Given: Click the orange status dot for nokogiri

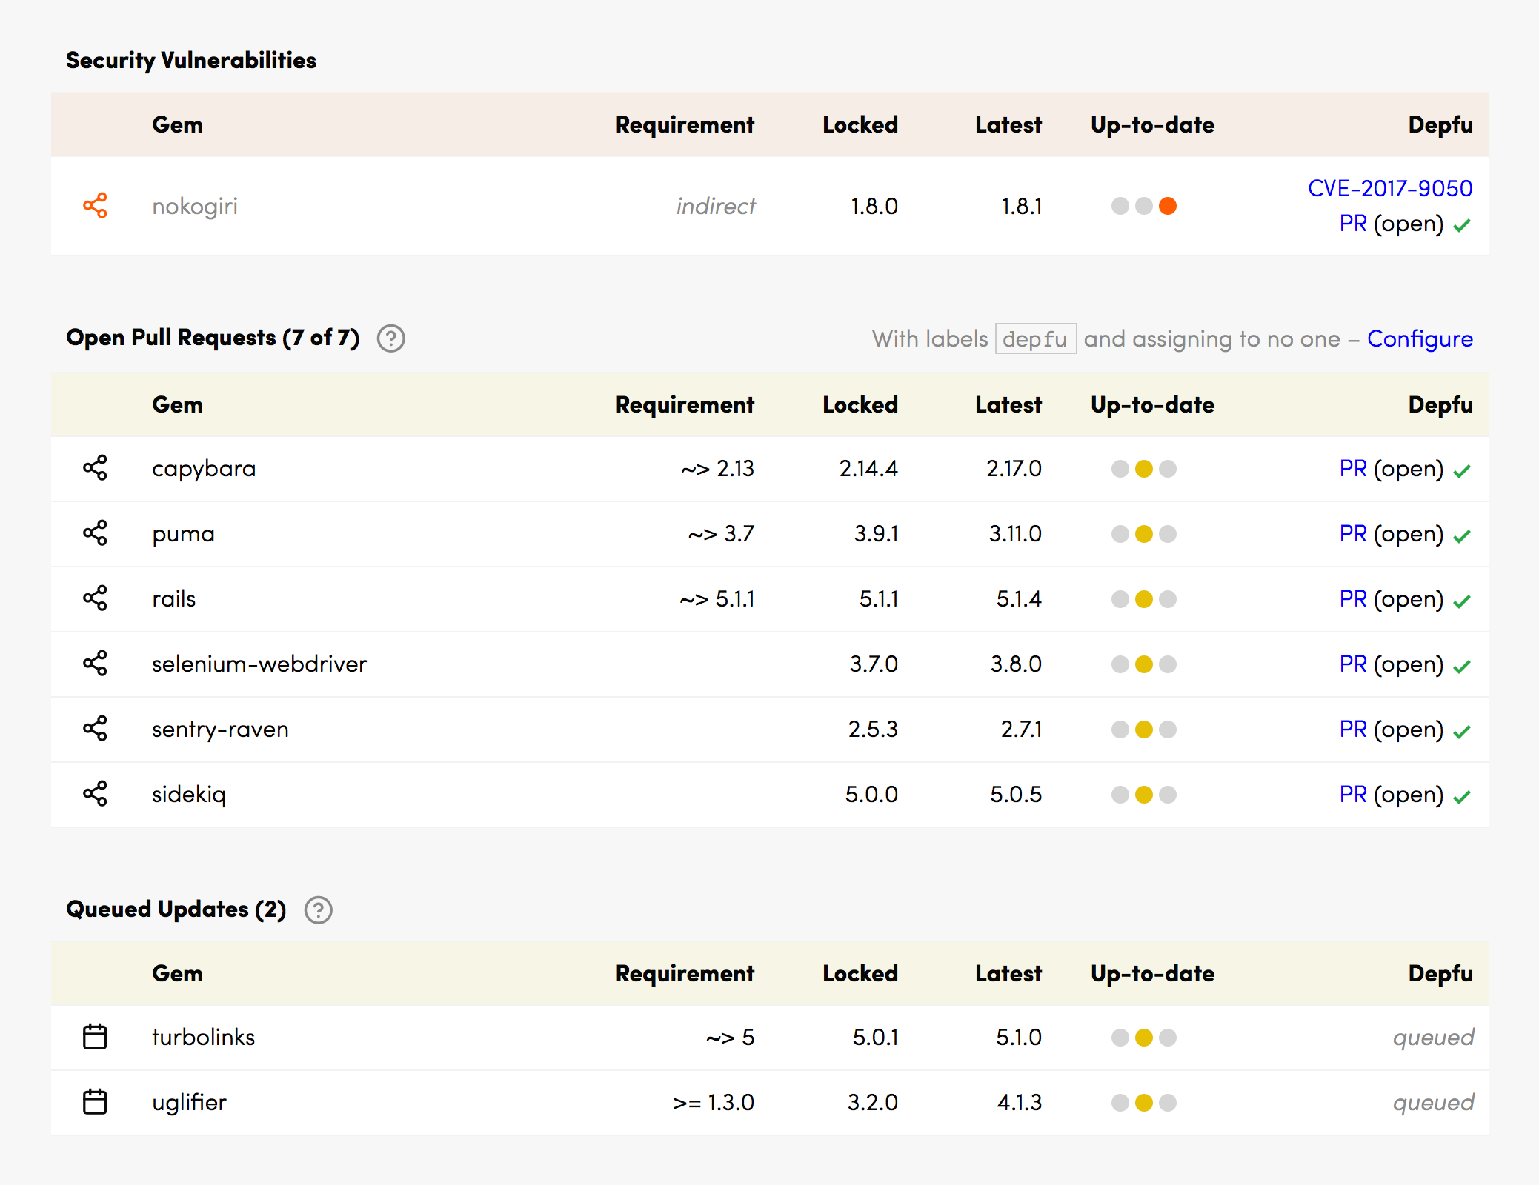Looking at the screenshot, I should pos(1168,206).
